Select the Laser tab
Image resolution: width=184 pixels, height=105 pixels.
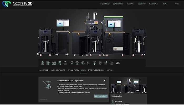coord(83,70)
